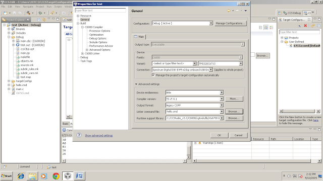
Task: Click Browse for Linker command file
Action: [x=234, y=112]
